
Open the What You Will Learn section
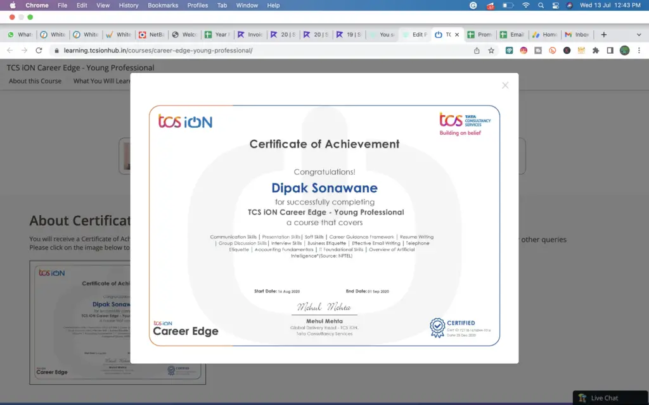pyautogui.click(x=102, y=81)
